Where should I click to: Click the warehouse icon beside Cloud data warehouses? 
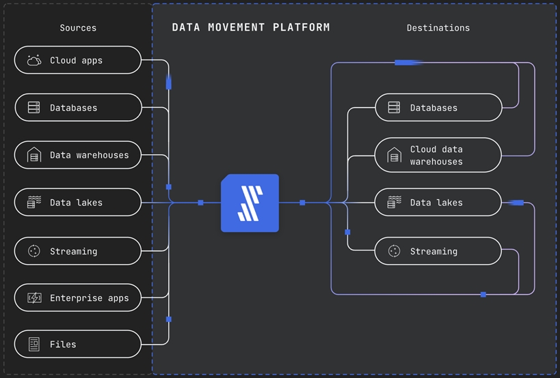pos(394,156)
